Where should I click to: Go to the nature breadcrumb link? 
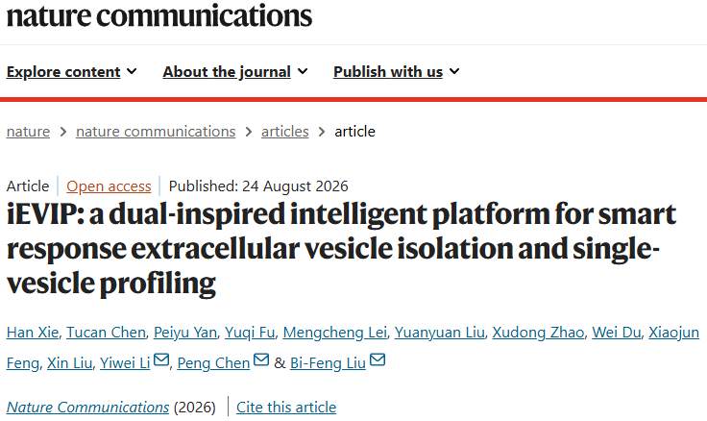pos(28,132)
